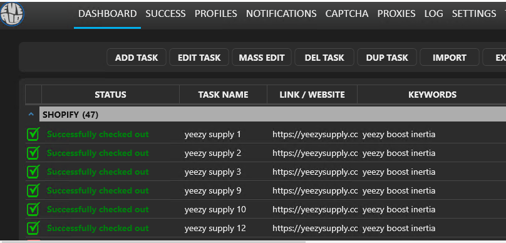Select the yeezy supply 10 task name
The width and height of the screenshot is (506, 243).
pyautogui.click(x=215, y=209)
